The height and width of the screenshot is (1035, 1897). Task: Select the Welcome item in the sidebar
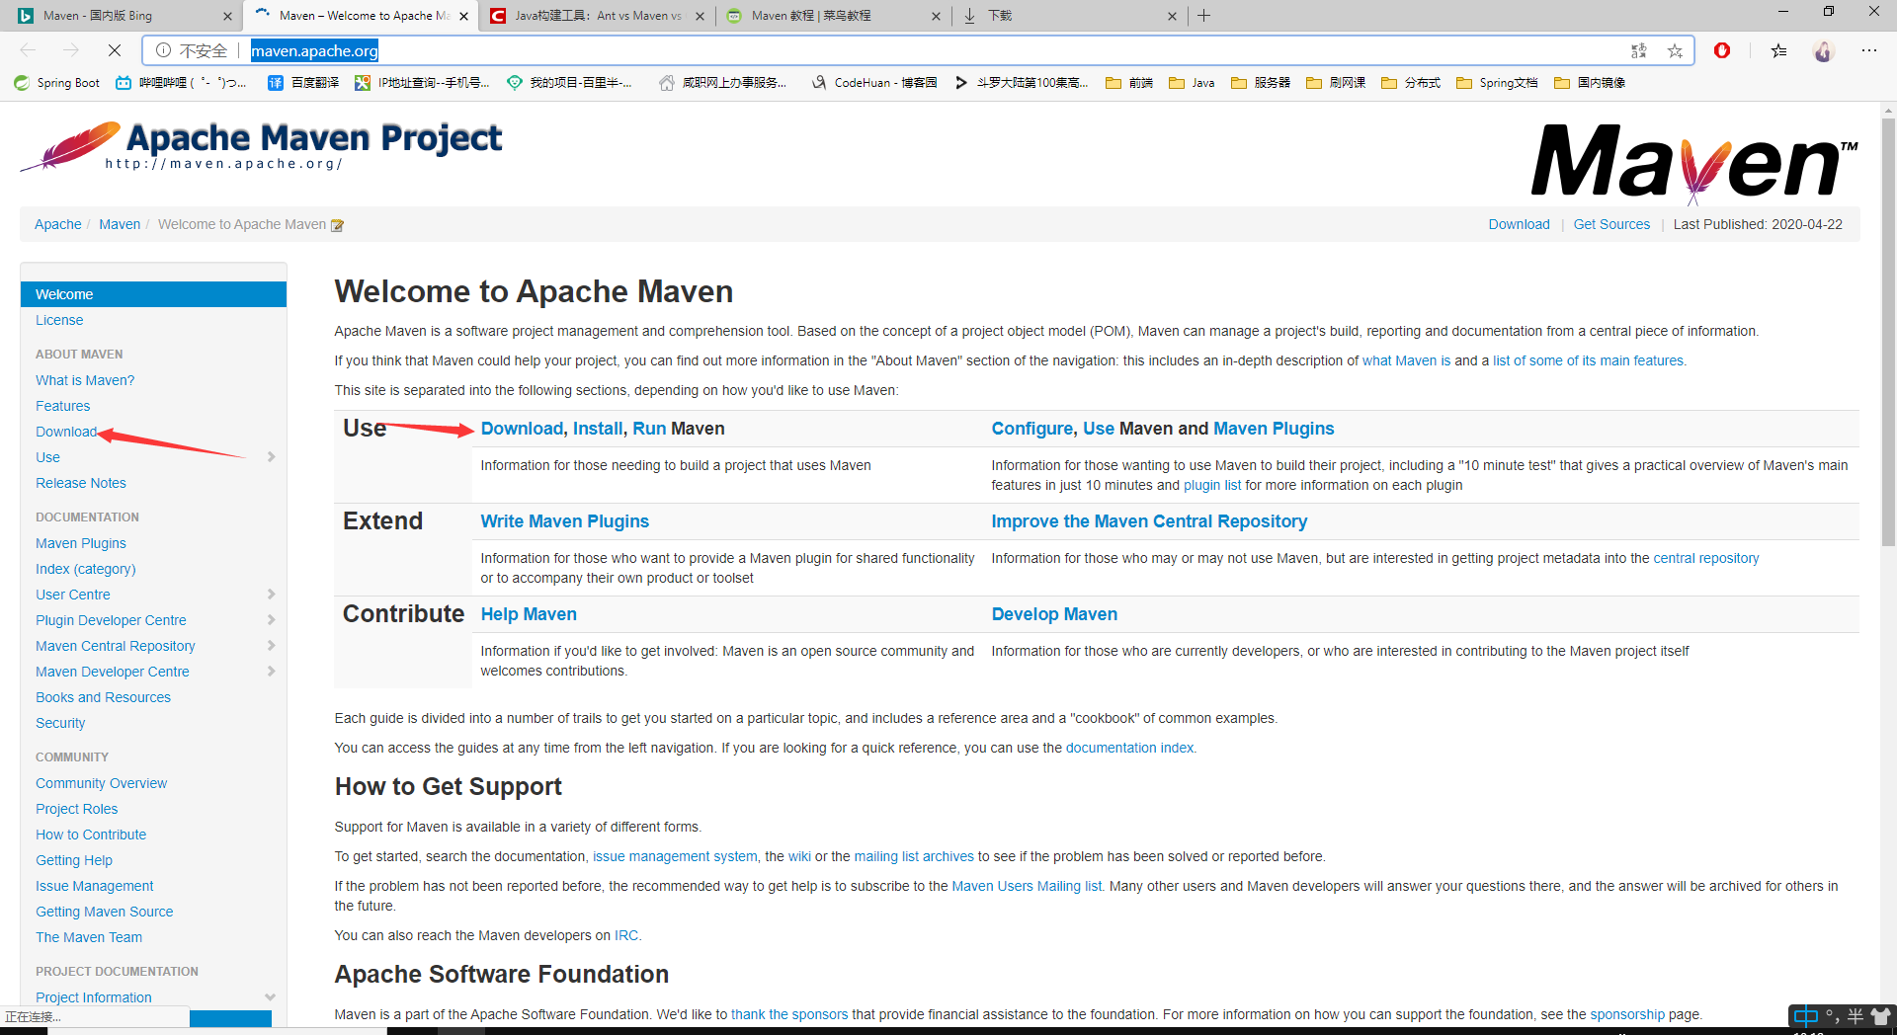[x=153, y=294]
